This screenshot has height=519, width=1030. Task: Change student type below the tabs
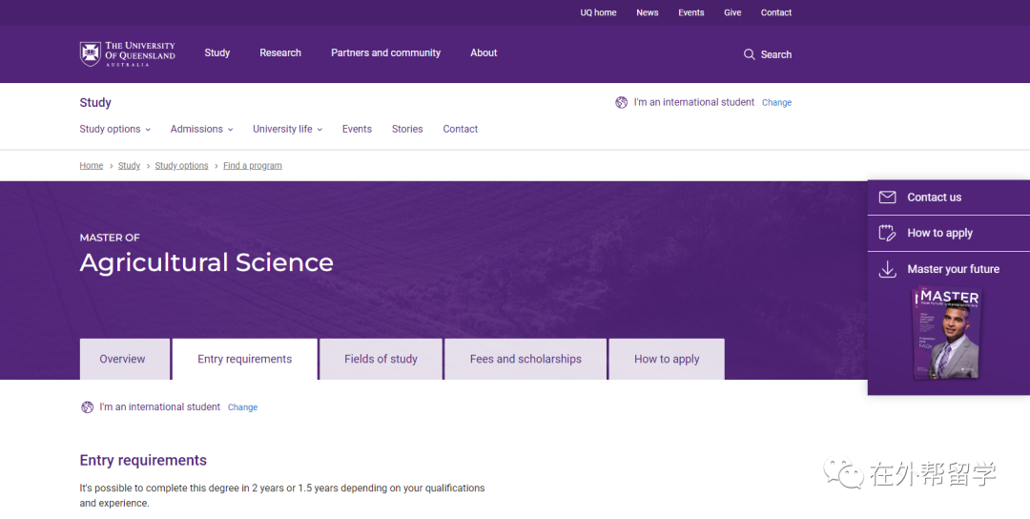242,407
